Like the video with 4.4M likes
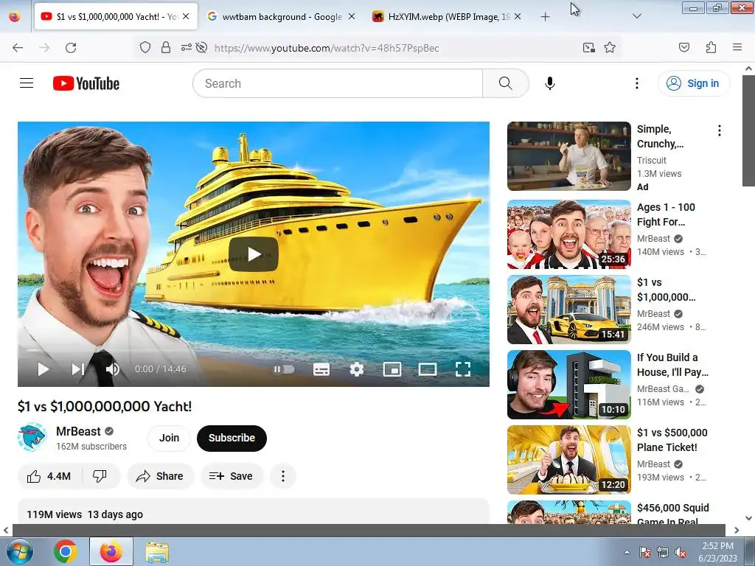The width and height of the screenshot is (755, 566). point(49,476)
